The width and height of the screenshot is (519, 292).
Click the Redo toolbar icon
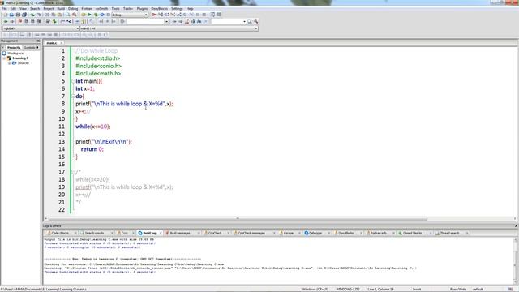[39, 15]
